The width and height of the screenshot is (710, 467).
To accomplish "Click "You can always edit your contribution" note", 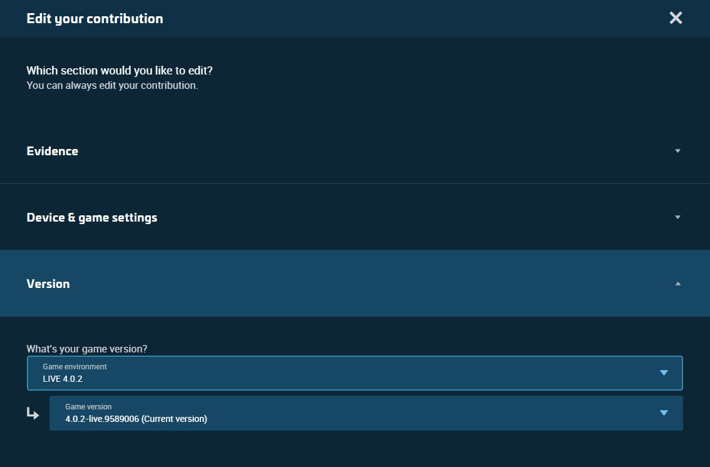I will 112,85.
